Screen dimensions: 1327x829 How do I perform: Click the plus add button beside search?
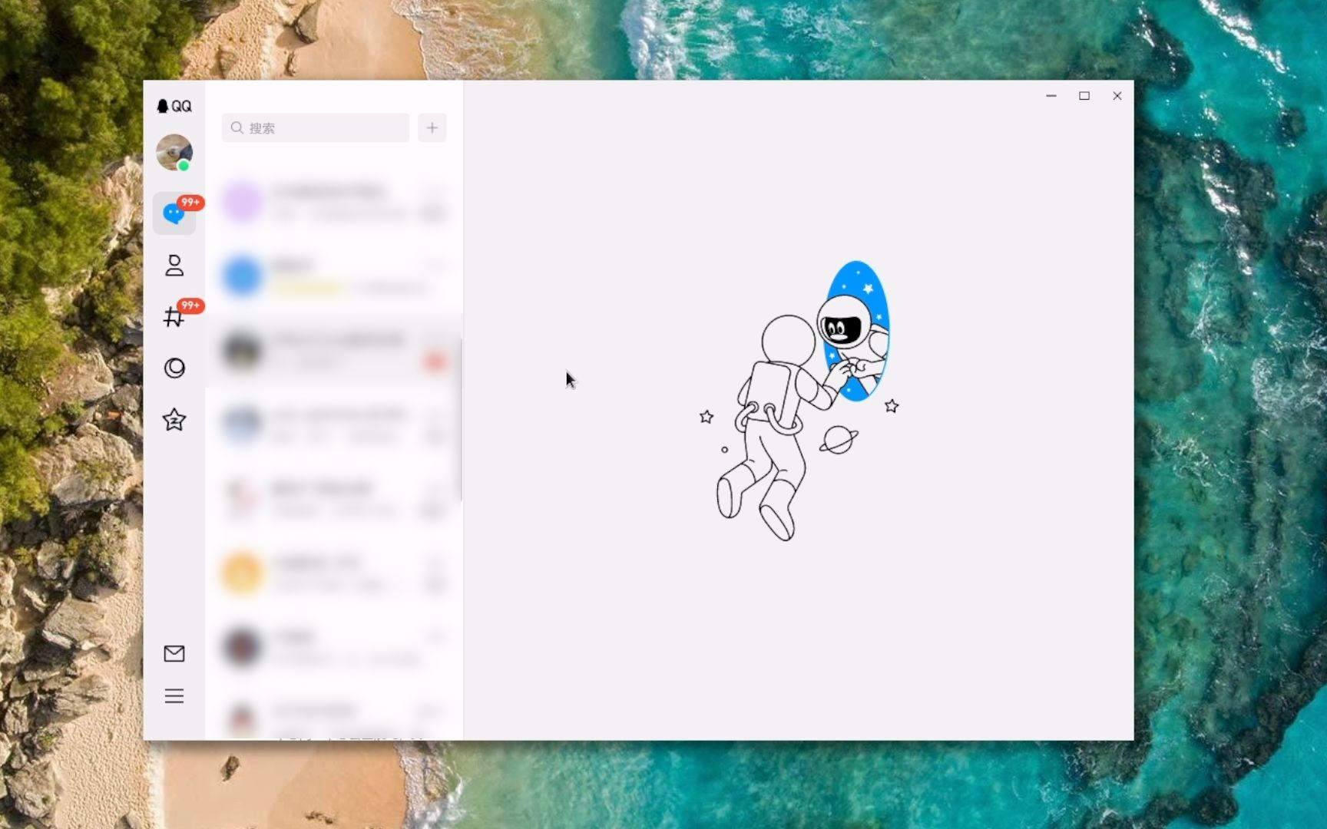[x=432, y=127]
